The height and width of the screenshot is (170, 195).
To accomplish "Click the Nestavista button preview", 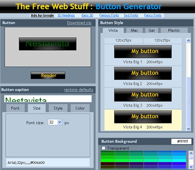I will (x=48, y=44).
